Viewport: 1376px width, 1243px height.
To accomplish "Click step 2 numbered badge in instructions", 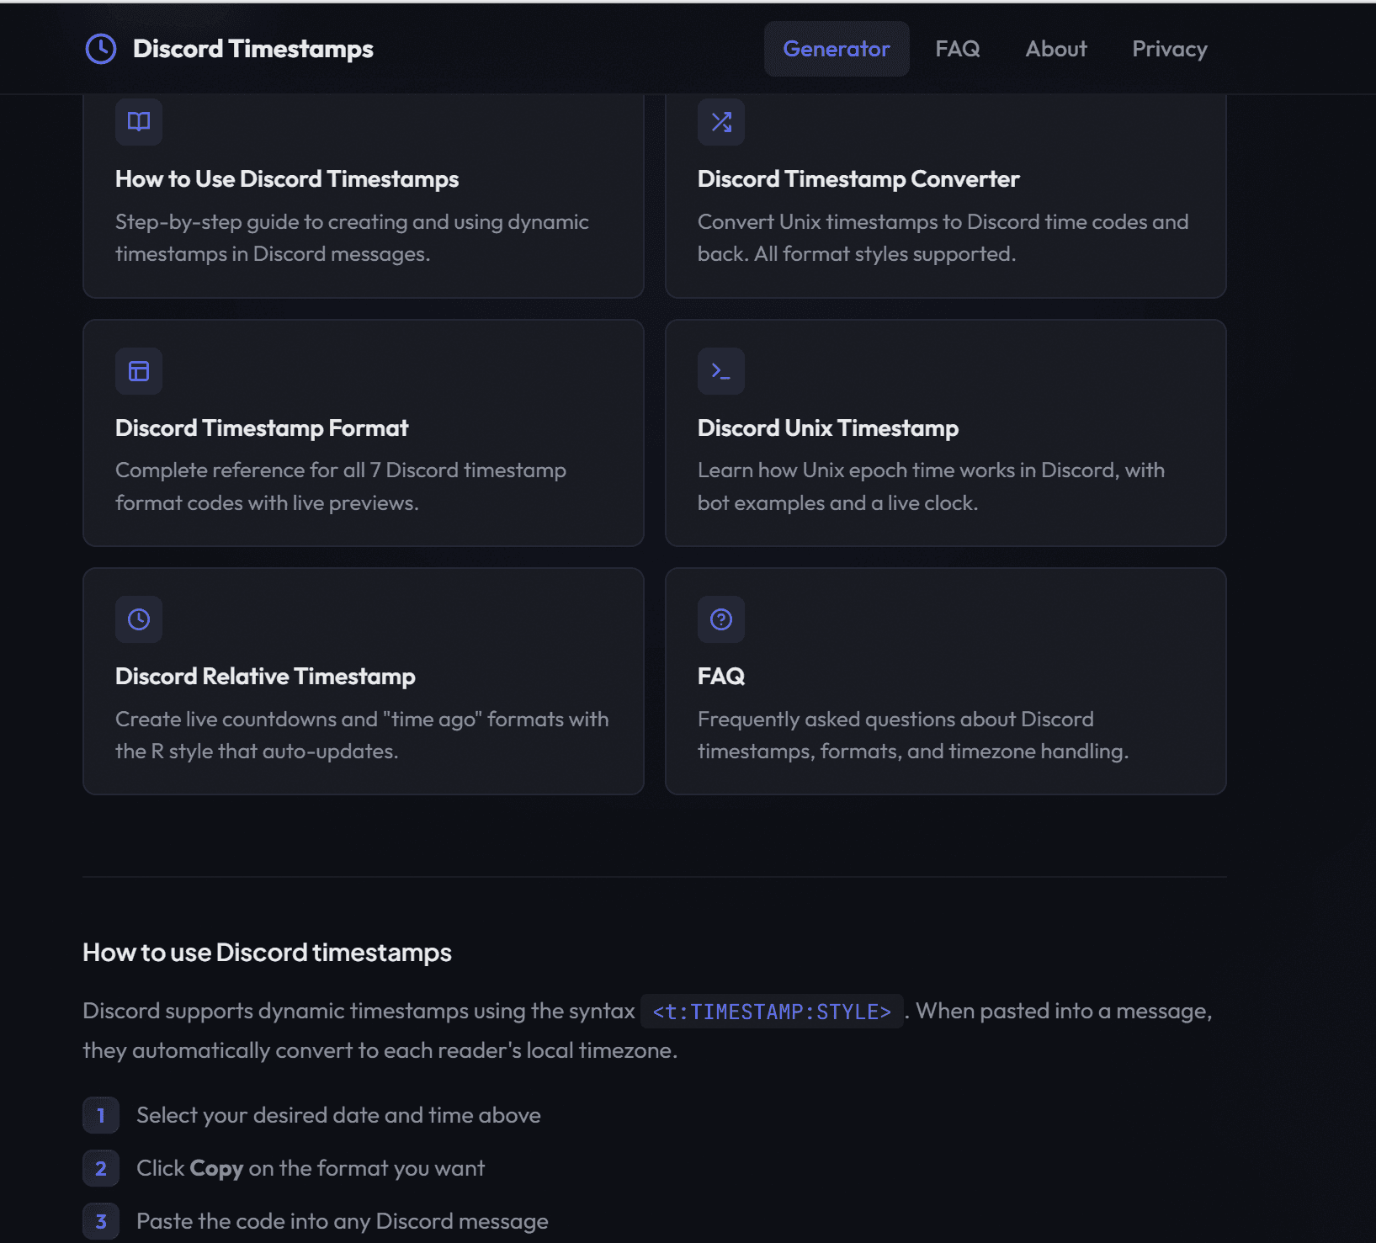I will (100, 1168).
